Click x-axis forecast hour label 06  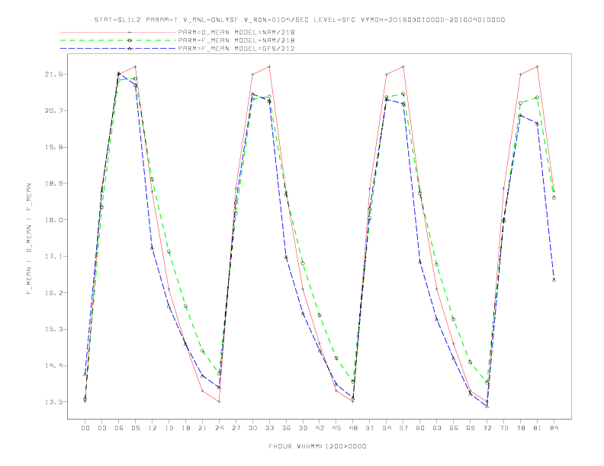point(119,428)
